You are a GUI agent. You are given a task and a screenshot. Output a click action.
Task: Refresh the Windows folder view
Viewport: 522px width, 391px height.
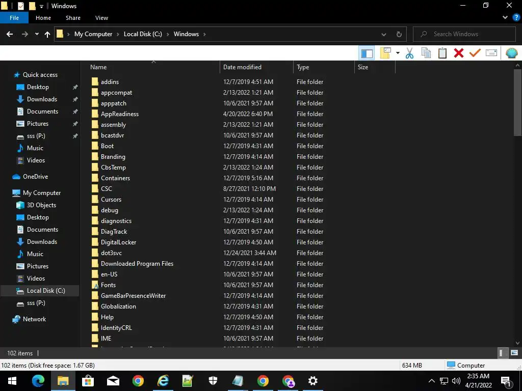pos(399,34)
